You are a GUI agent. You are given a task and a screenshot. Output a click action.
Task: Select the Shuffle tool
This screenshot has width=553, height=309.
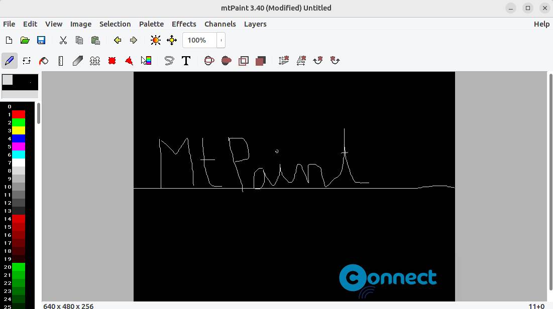pos(27,61)
